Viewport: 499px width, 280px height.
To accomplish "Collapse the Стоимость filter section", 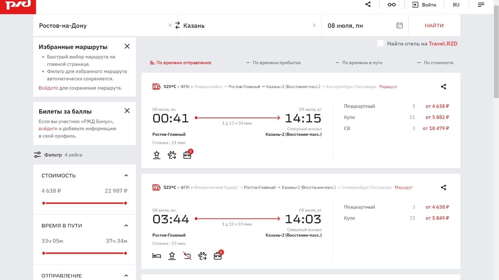I will point(126,175).
